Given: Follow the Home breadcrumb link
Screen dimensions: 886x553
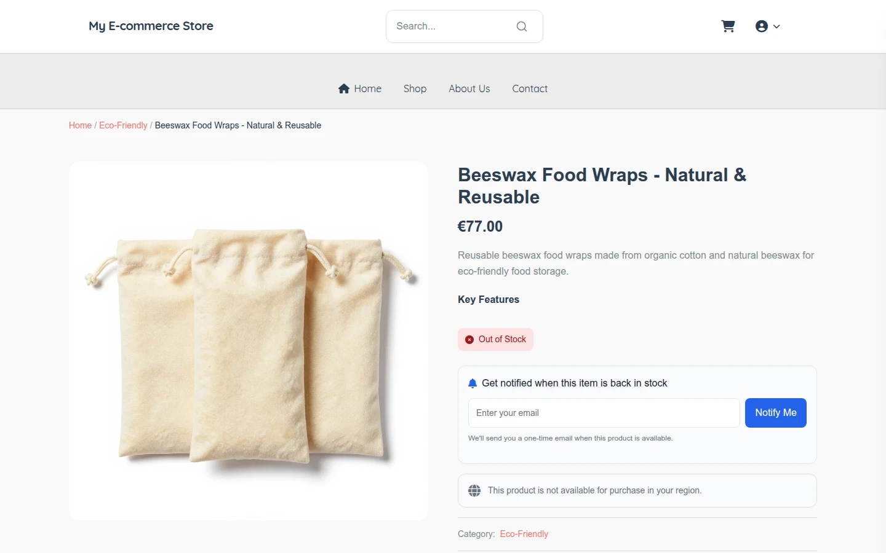Looking at the screenshot, I should 80,125.
